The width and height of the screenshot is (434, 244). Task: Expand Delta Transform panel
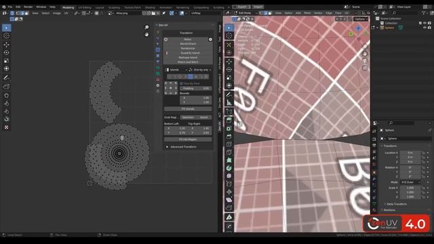coord(396,204)
